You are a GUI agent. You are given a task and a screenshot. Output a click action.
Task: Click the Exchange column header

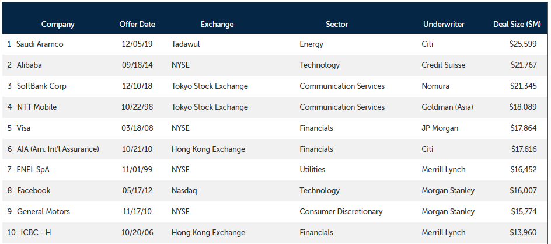click(x=217, y=25)
